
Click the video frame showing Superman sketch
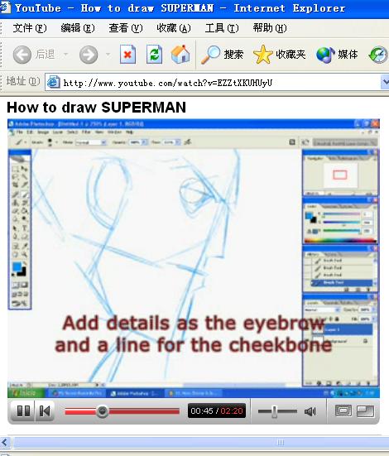coord(194,258)
